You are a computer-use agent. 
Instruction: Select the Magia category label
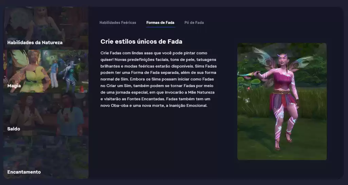click(x=14, y=86)
